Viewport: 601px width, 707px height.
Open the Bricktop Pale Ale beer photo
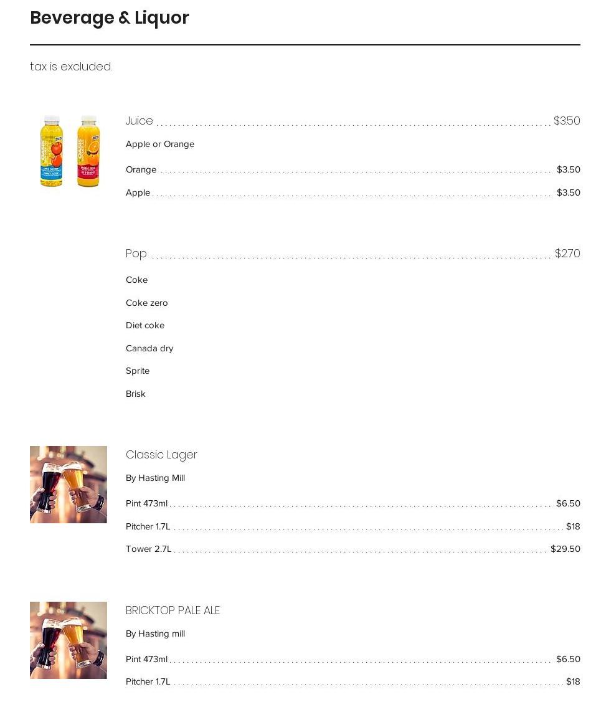coord(69,640)
